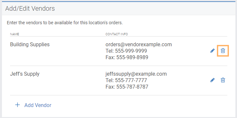237x118 pixels.
Task: Edit the Building Supplies vendor with pencil icon
Action: [212, 51]
